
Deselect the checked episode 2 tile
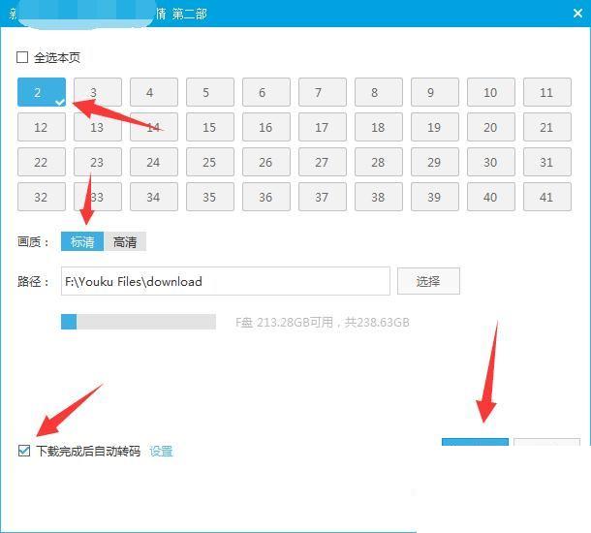click(x=41, y=93)
